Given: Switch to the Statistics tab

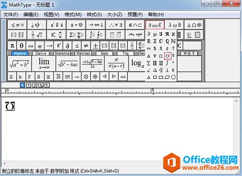Looking at the screenshot, I should pos(62,53).
